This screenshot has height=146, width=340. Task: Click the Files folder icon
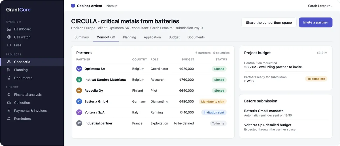[x=9, y=45]
